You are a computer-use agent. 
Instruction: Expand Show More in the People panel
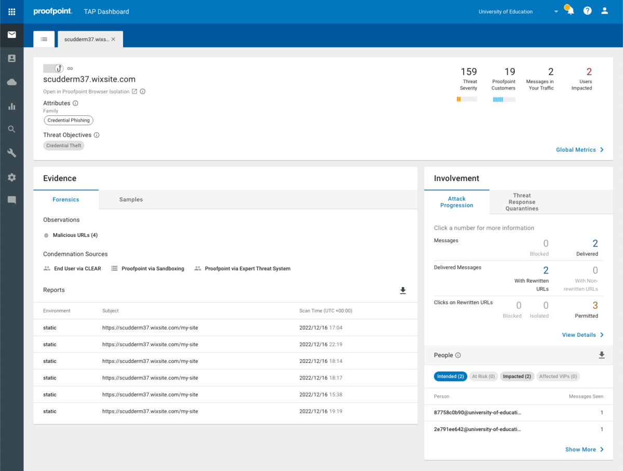[x=585, y=449]
